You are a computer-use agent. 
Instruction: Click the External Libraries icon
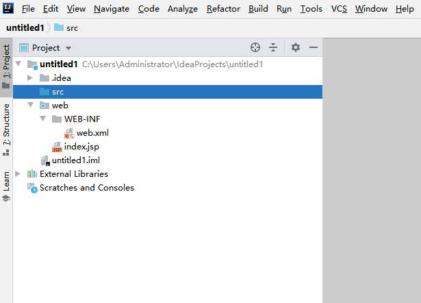tap(32, 174)
